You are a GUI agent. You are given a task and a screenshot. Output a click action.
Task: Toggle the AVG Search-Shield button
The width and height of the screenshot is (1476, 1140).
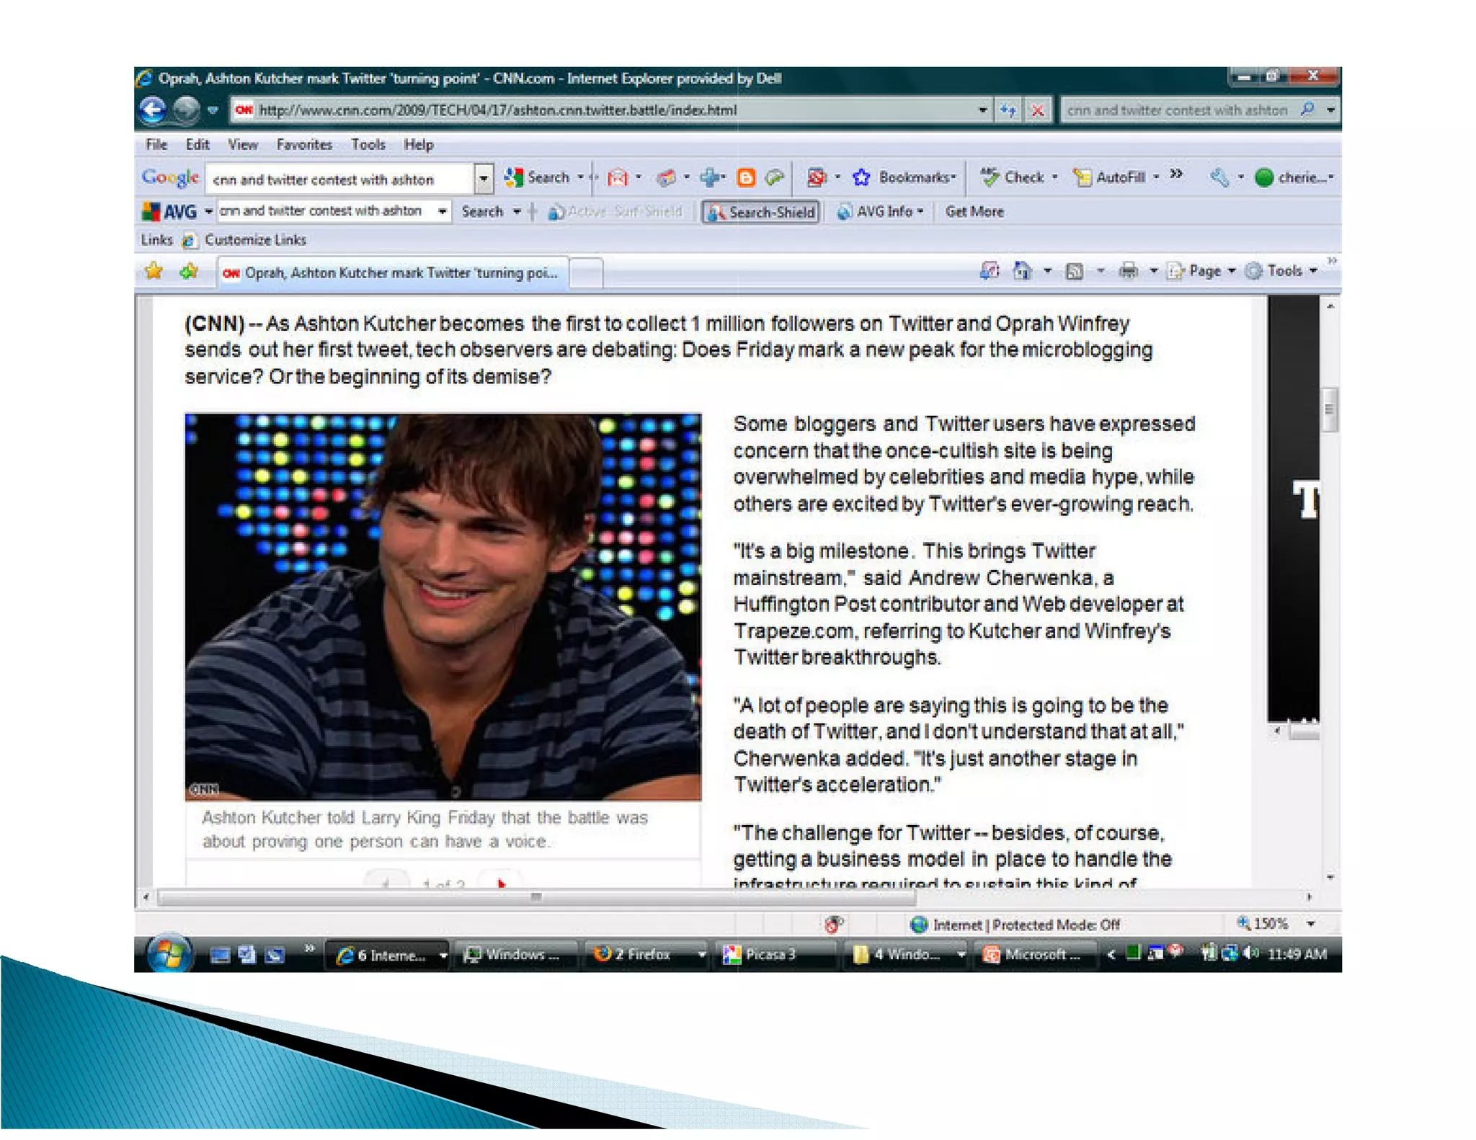click(761, 212)
